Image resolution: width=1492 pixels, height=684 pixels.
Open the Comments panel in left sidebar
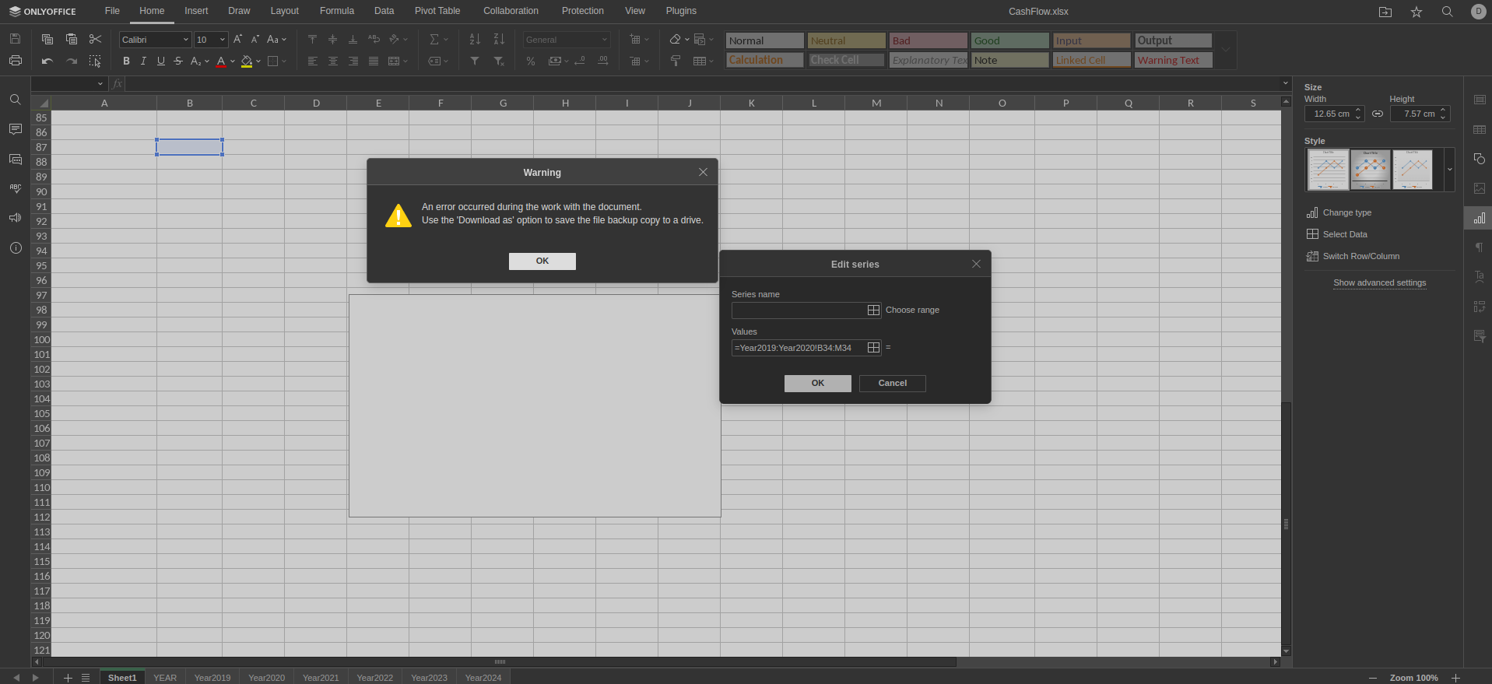pos(15,129)
